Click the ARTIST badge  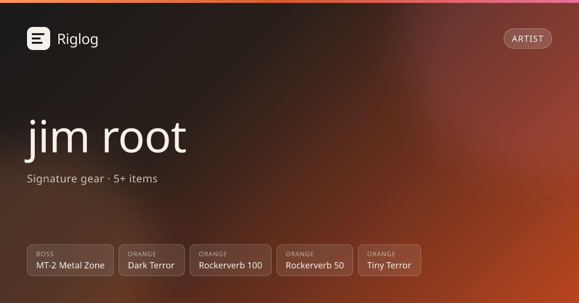(x=528, y=38)
